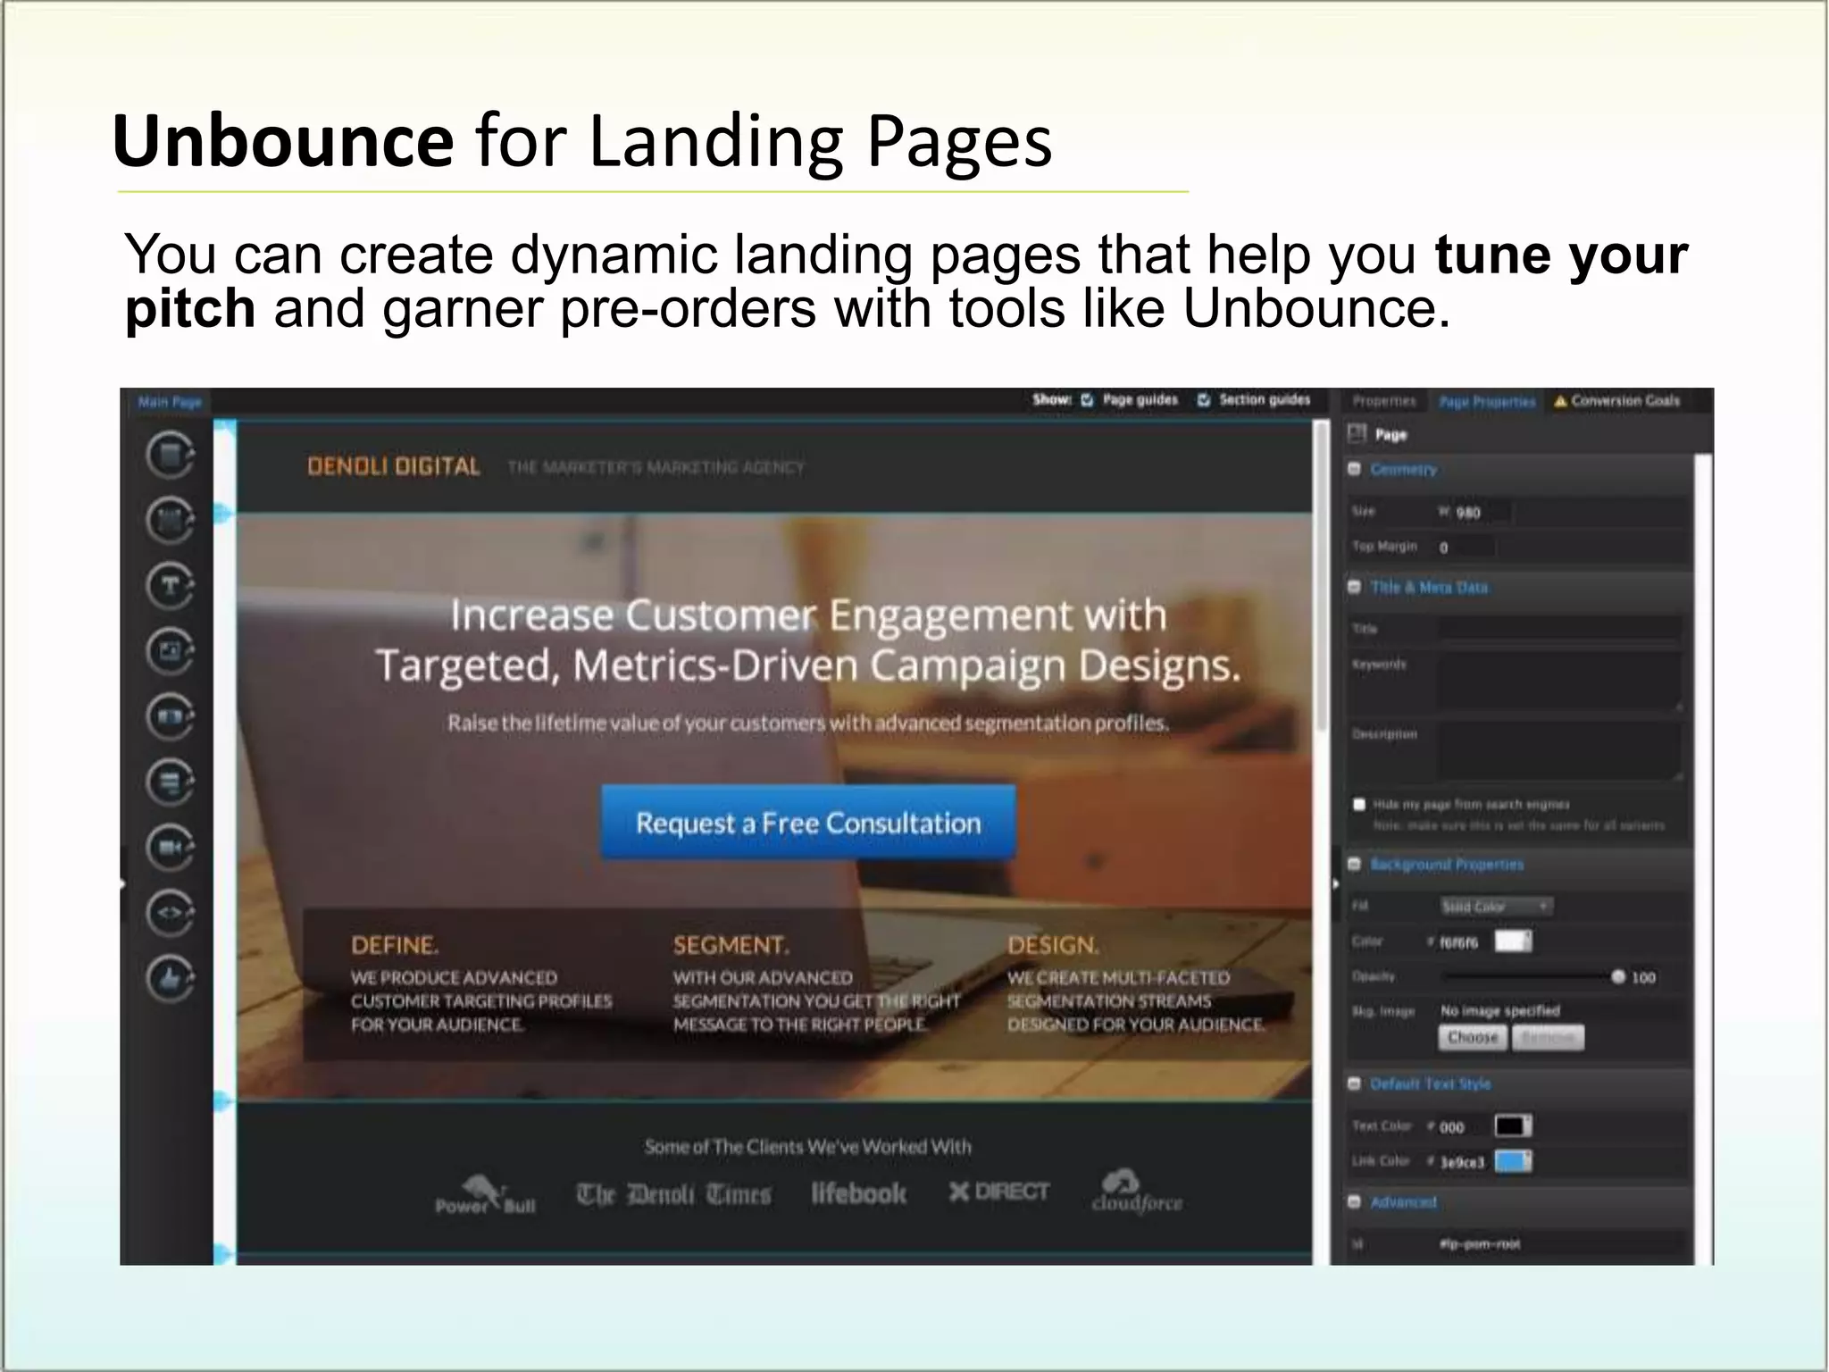Click the cloudforce client logo
The width and height of the screenshot is (1829, 1372).
pyautogui.click(x=1137, y=1191)
